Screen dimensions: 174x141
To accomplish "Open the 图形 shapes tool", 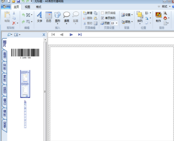I will coord(57,17).
